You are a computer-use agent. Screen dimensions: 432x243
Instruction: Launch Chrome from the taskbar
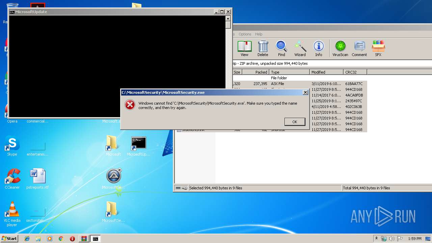[x=61, y=239]
